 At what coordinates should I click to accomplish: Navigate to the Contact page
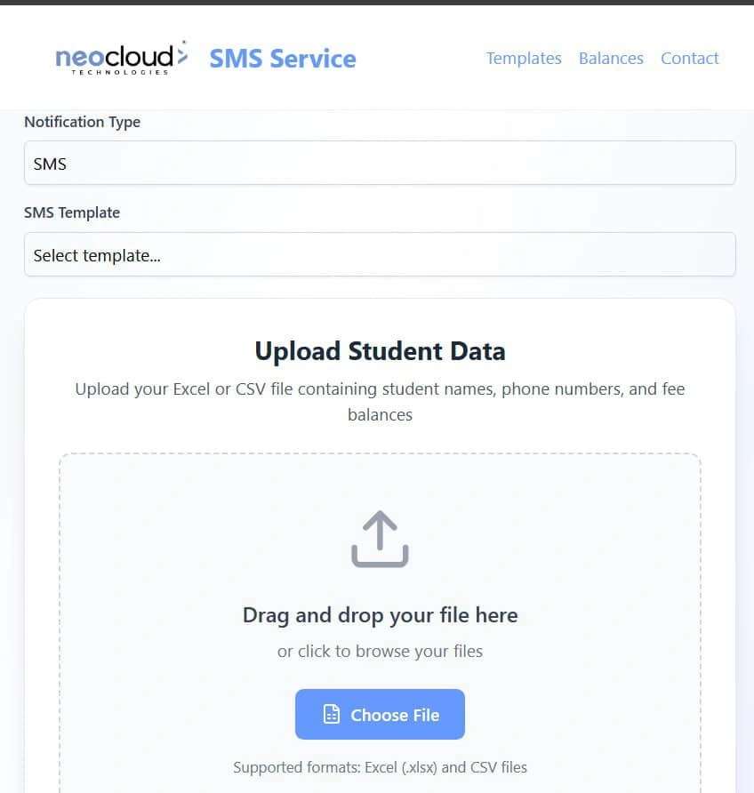(689, 59)
